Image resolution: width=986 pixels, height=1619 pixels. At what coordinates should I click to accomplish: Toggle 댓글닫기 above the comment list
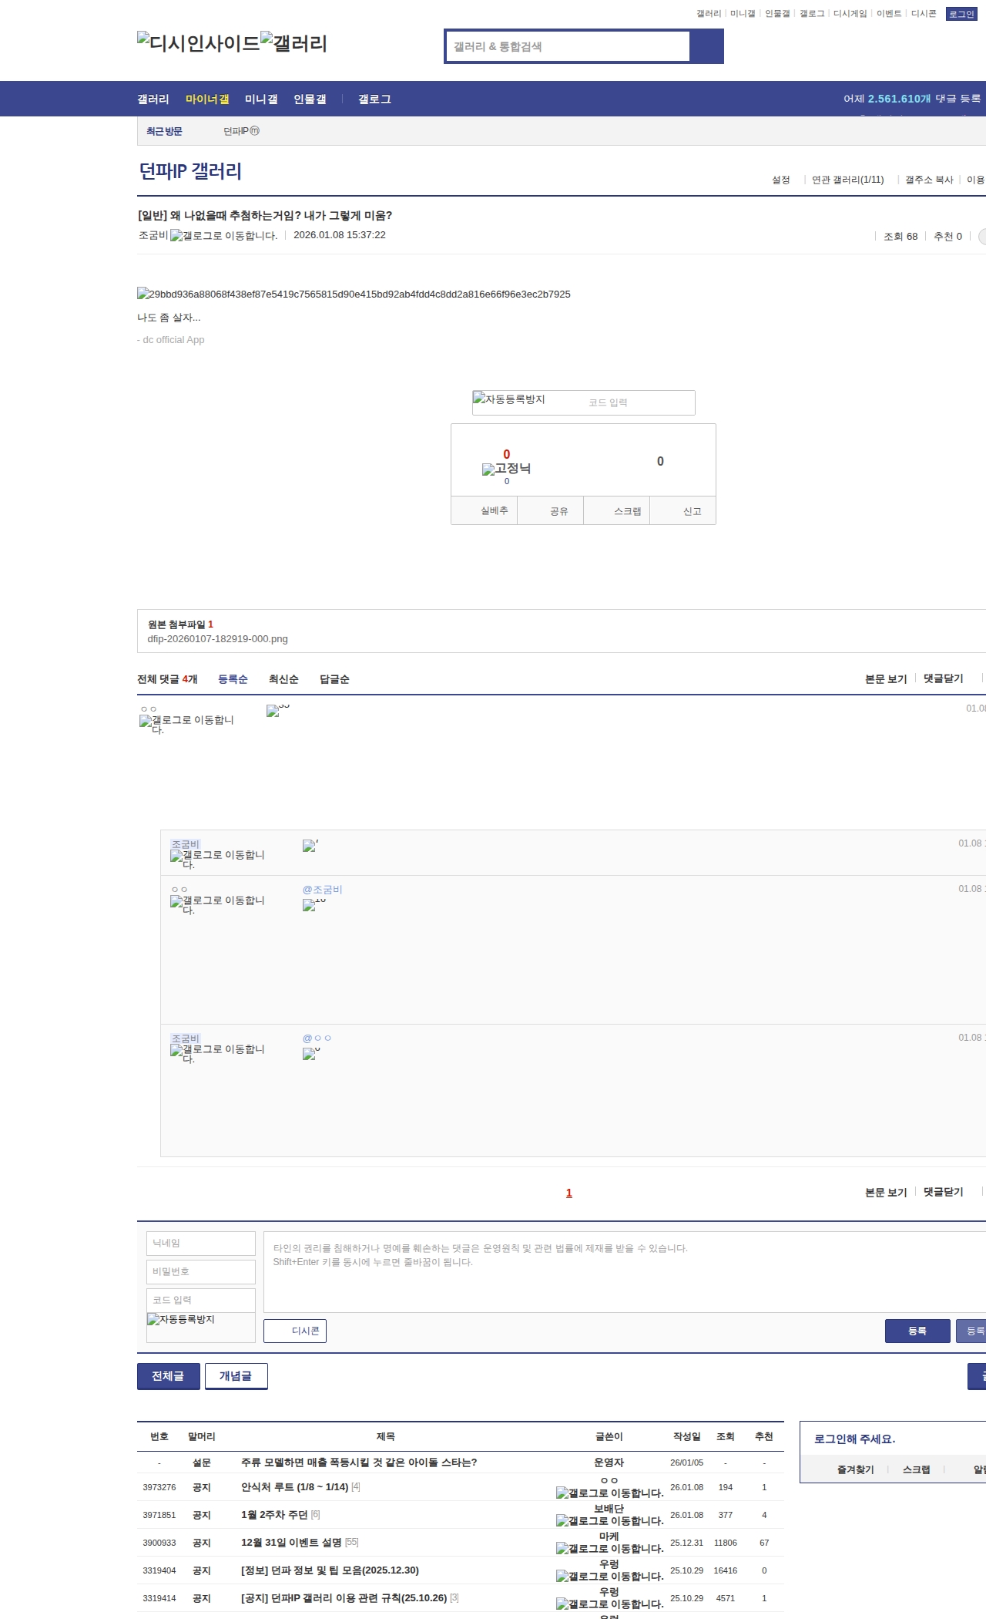click(x=943, y=678)
